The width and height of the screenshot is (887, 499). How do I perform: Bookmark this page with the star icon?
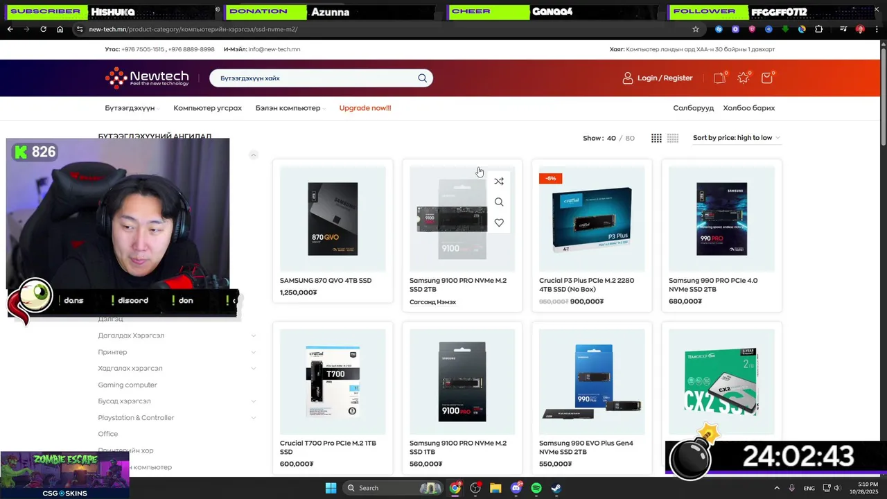pyautogui.click(x=696, y=29)
